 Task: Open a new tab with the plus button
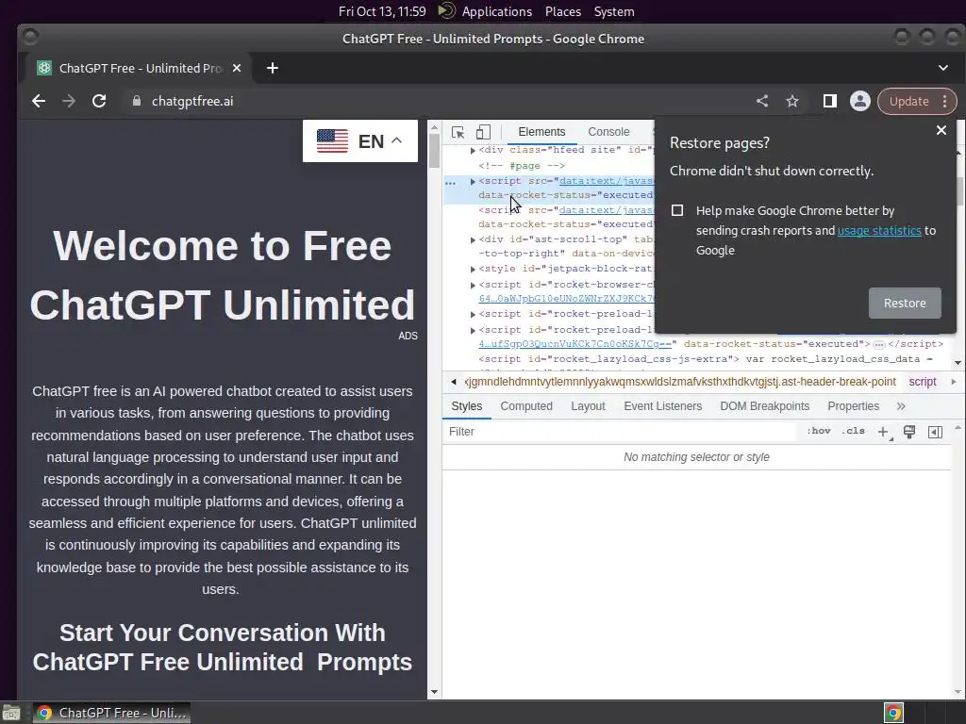coord(273,68)
